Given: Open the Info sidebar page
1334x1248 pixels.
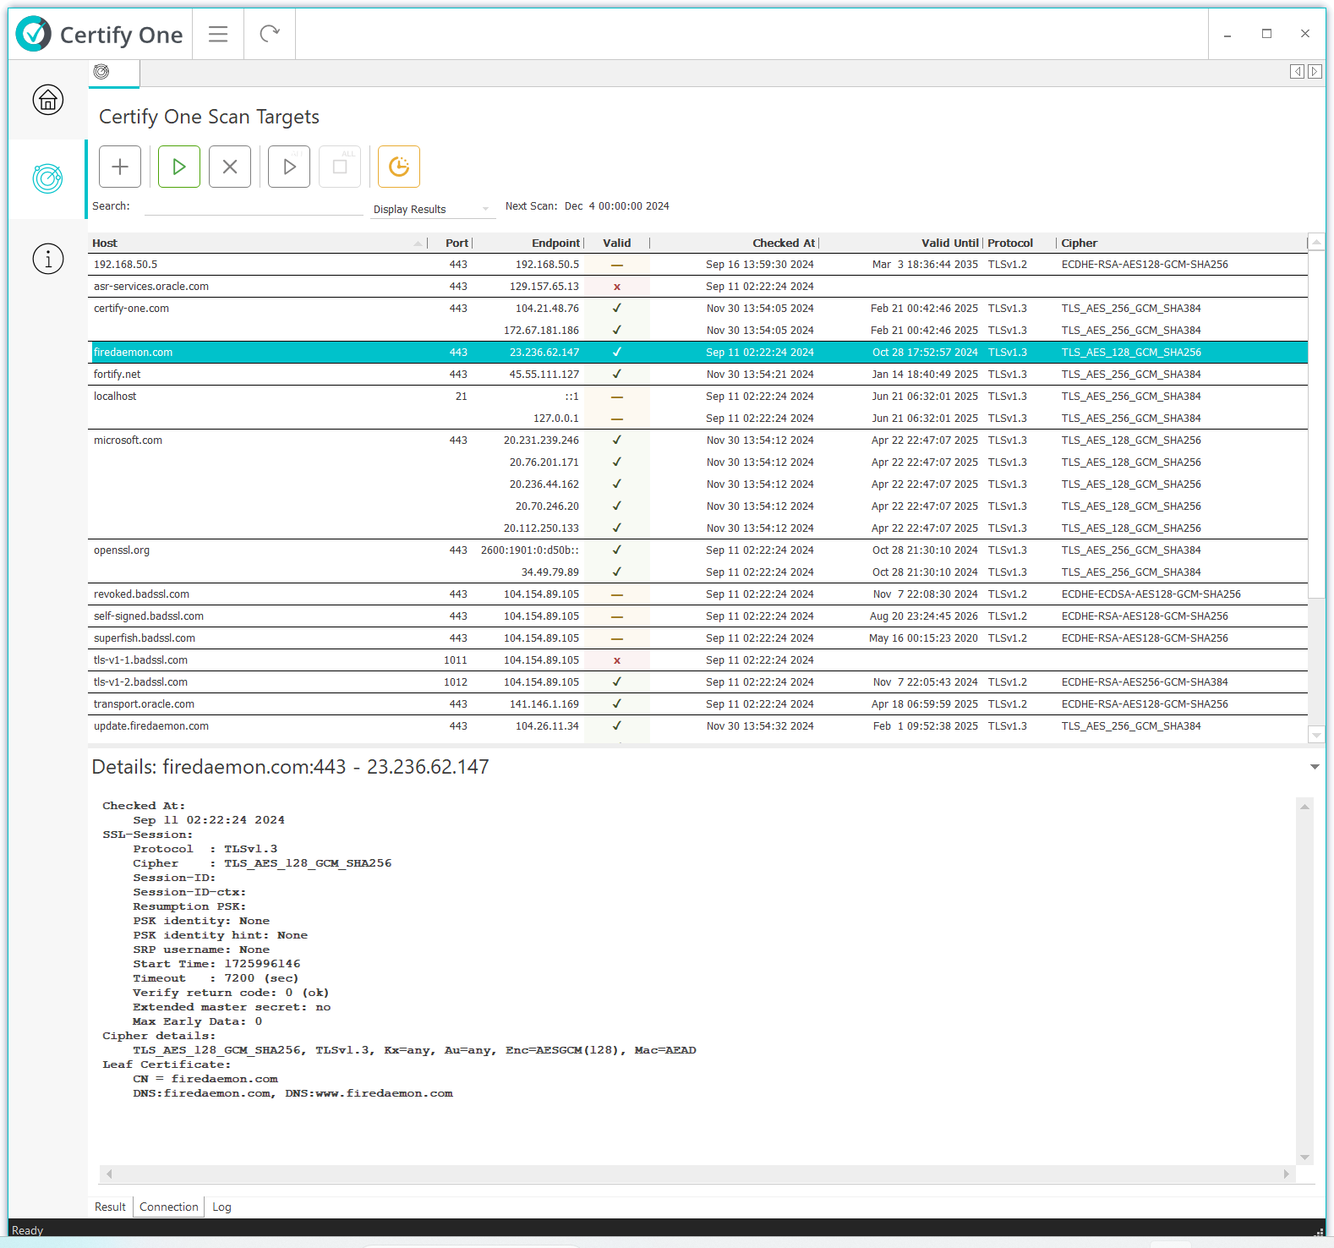Looking at the screenshot, I should (48, 258).
